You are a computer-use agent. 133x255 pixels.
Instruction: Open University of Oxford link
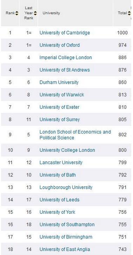coord(60,45)
